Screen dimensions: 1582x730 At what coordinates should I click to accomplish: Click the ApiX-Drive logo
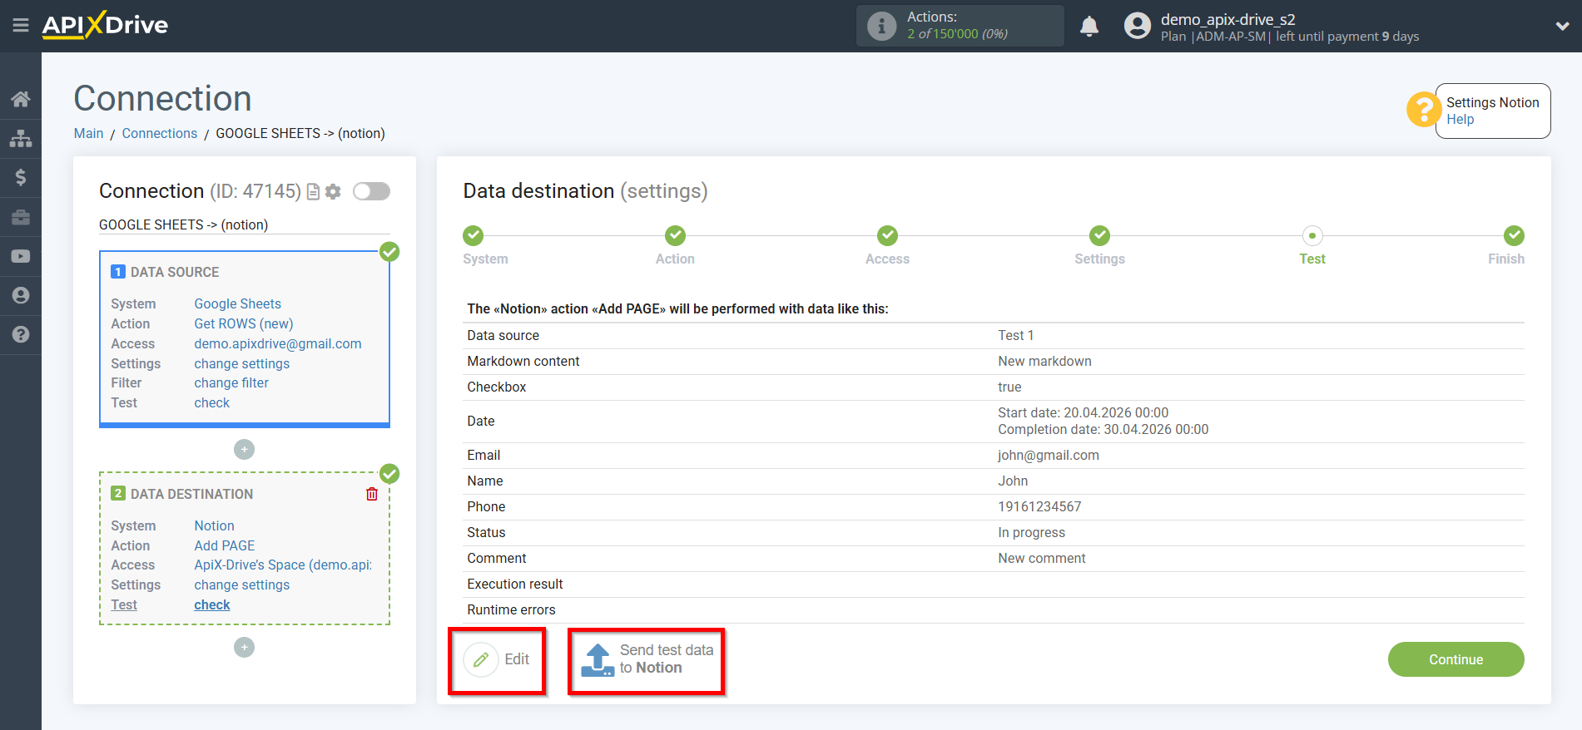105,25
